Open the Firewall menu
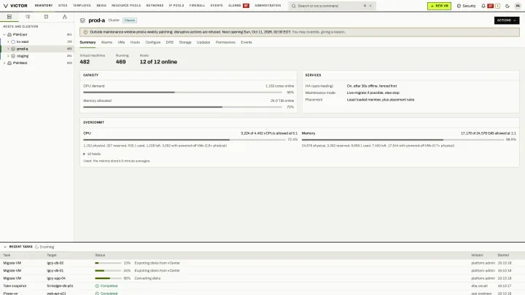525x295 pixels. (x=197, y=6)
